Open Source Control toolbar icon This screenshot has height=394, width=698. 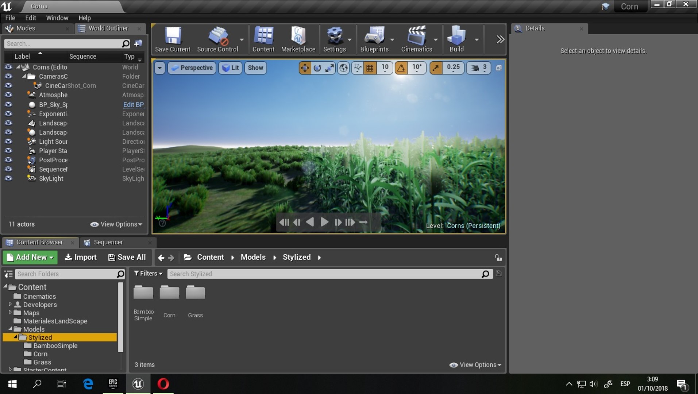point(217,39)
